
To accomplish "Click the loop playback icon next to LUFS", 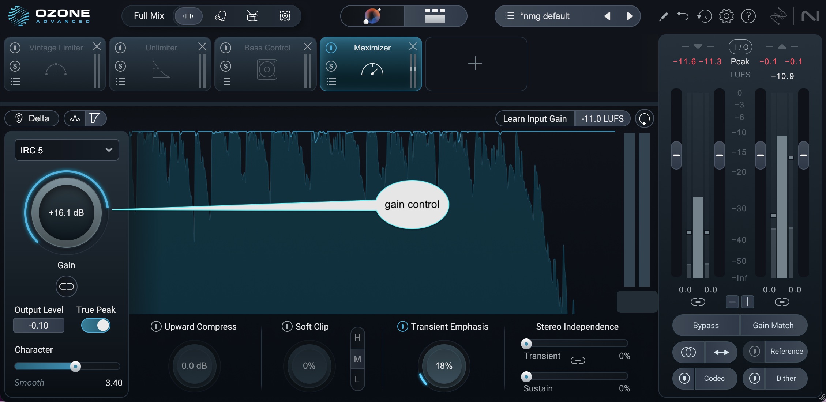I will [645, 119].
